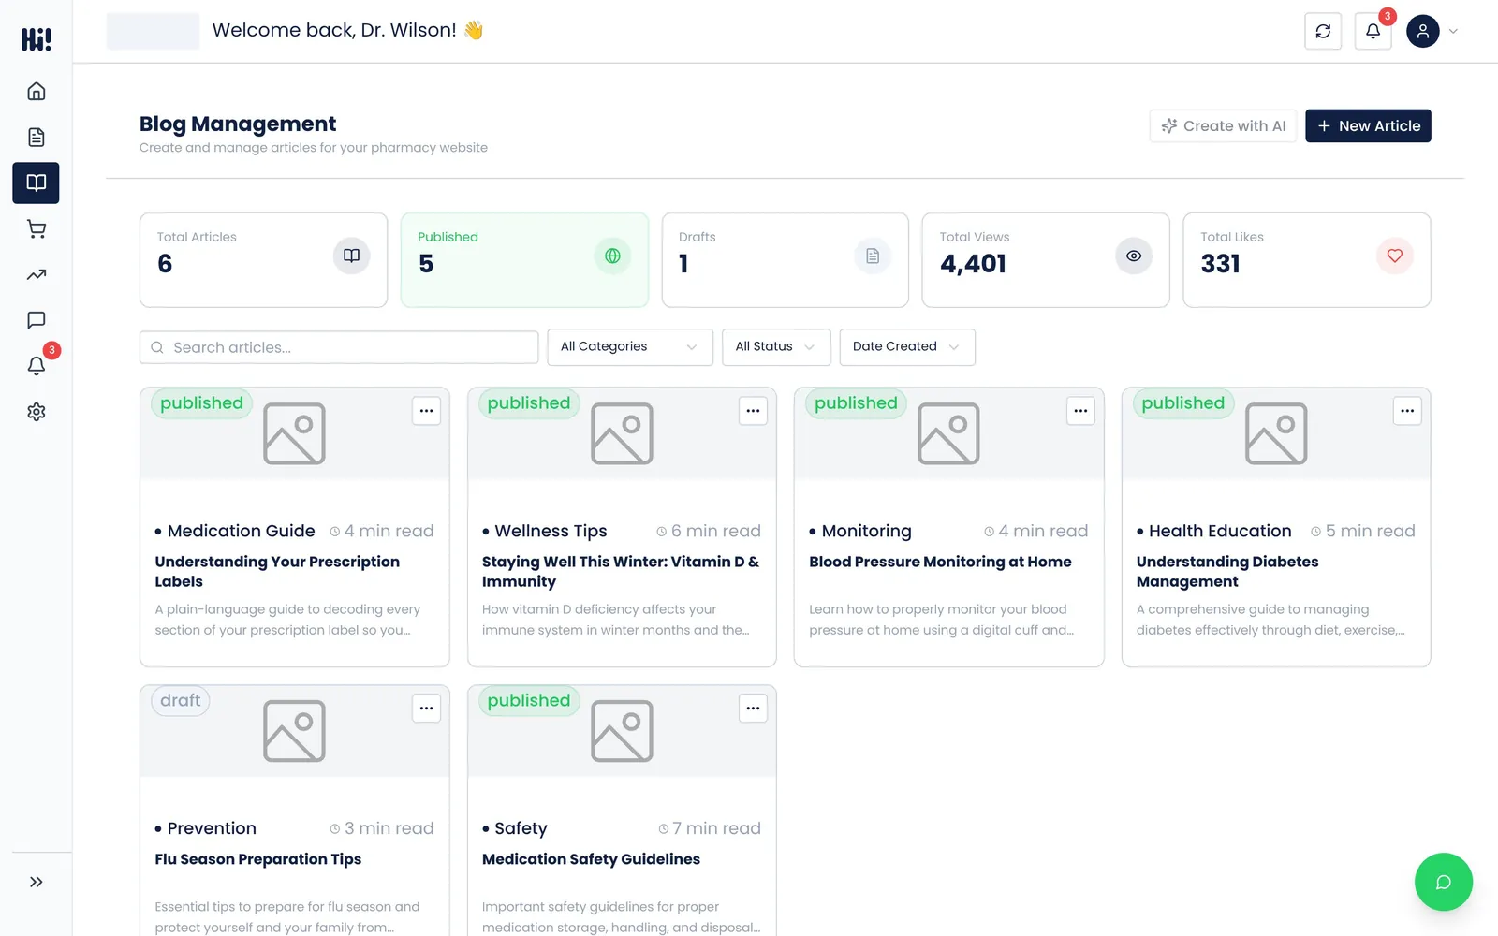
Task: Click the Hi! logo
Action: pos(36,38)
